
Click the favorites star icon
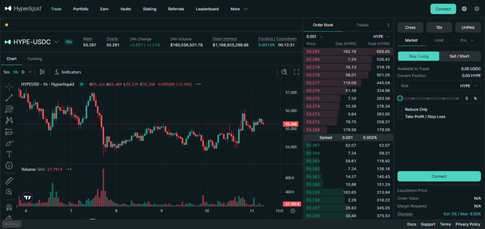pyautogui.click(x=7, y=25)
